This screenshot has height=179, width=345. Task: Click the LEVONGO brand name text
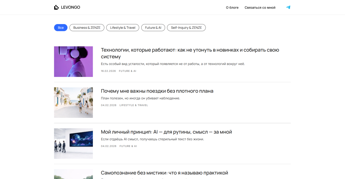click(x=71, y=7)
